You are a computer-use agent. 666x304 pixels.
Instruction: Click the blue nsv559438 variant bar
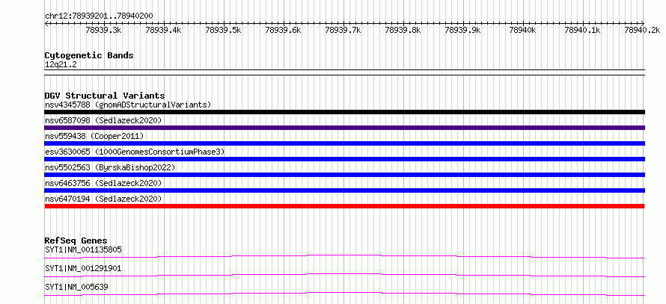(344, 143)
